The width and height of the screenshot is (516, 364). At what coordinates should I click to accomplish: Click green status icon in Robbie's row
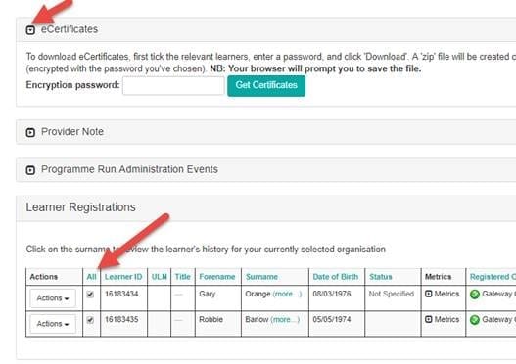475,320
